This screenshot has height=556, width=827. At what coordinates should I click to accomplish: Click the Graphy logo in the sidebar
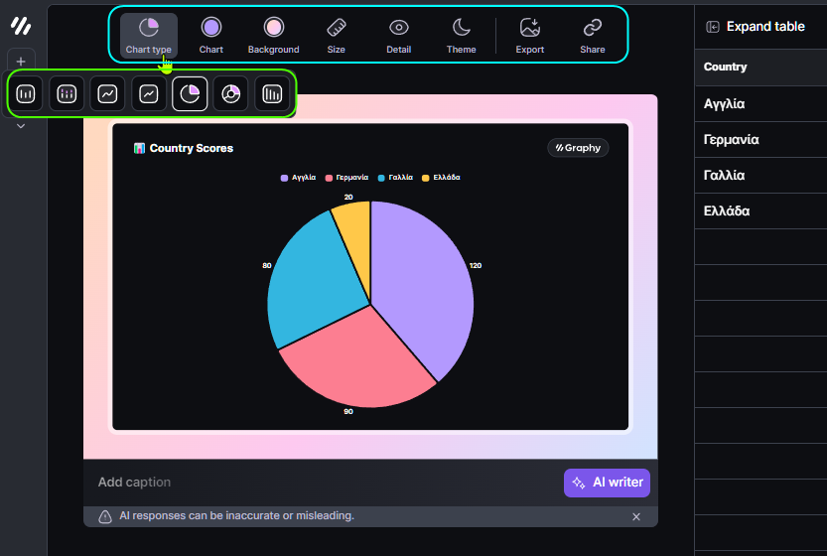tap(21, 26)
